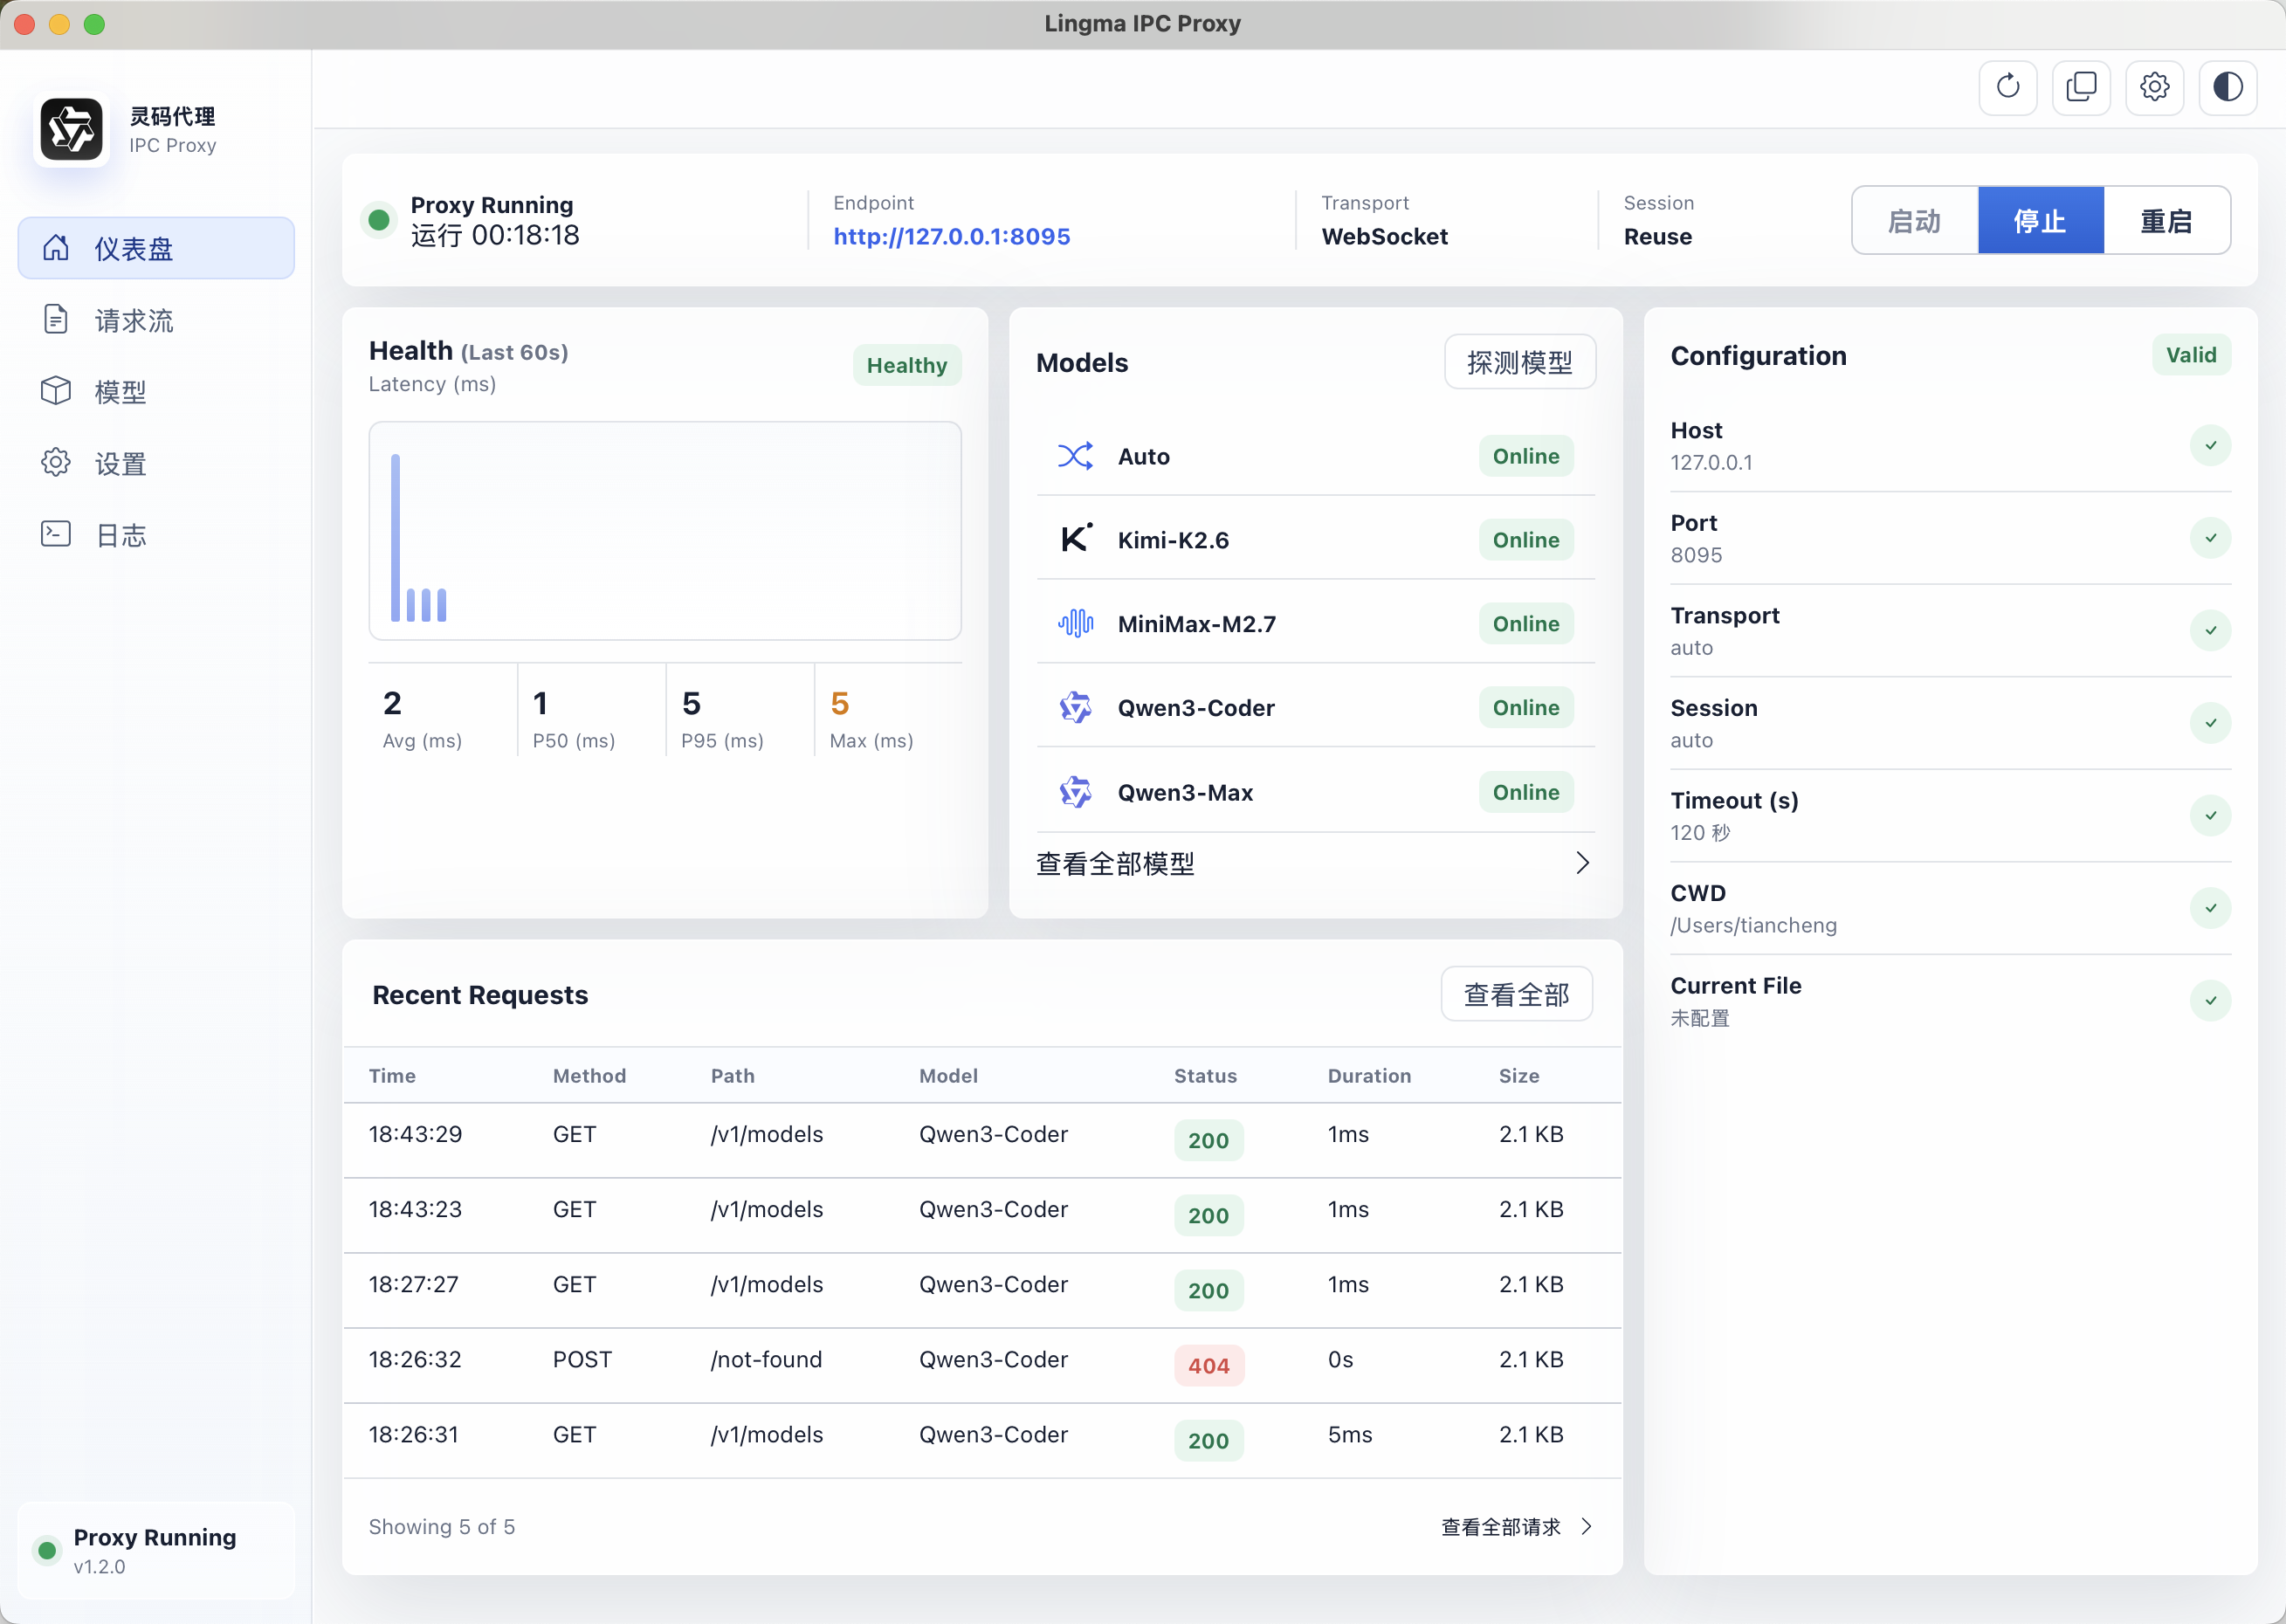Click the home icon beside 仪表盘
This screenshot has height=1624, width=2286.
(56, 248)
